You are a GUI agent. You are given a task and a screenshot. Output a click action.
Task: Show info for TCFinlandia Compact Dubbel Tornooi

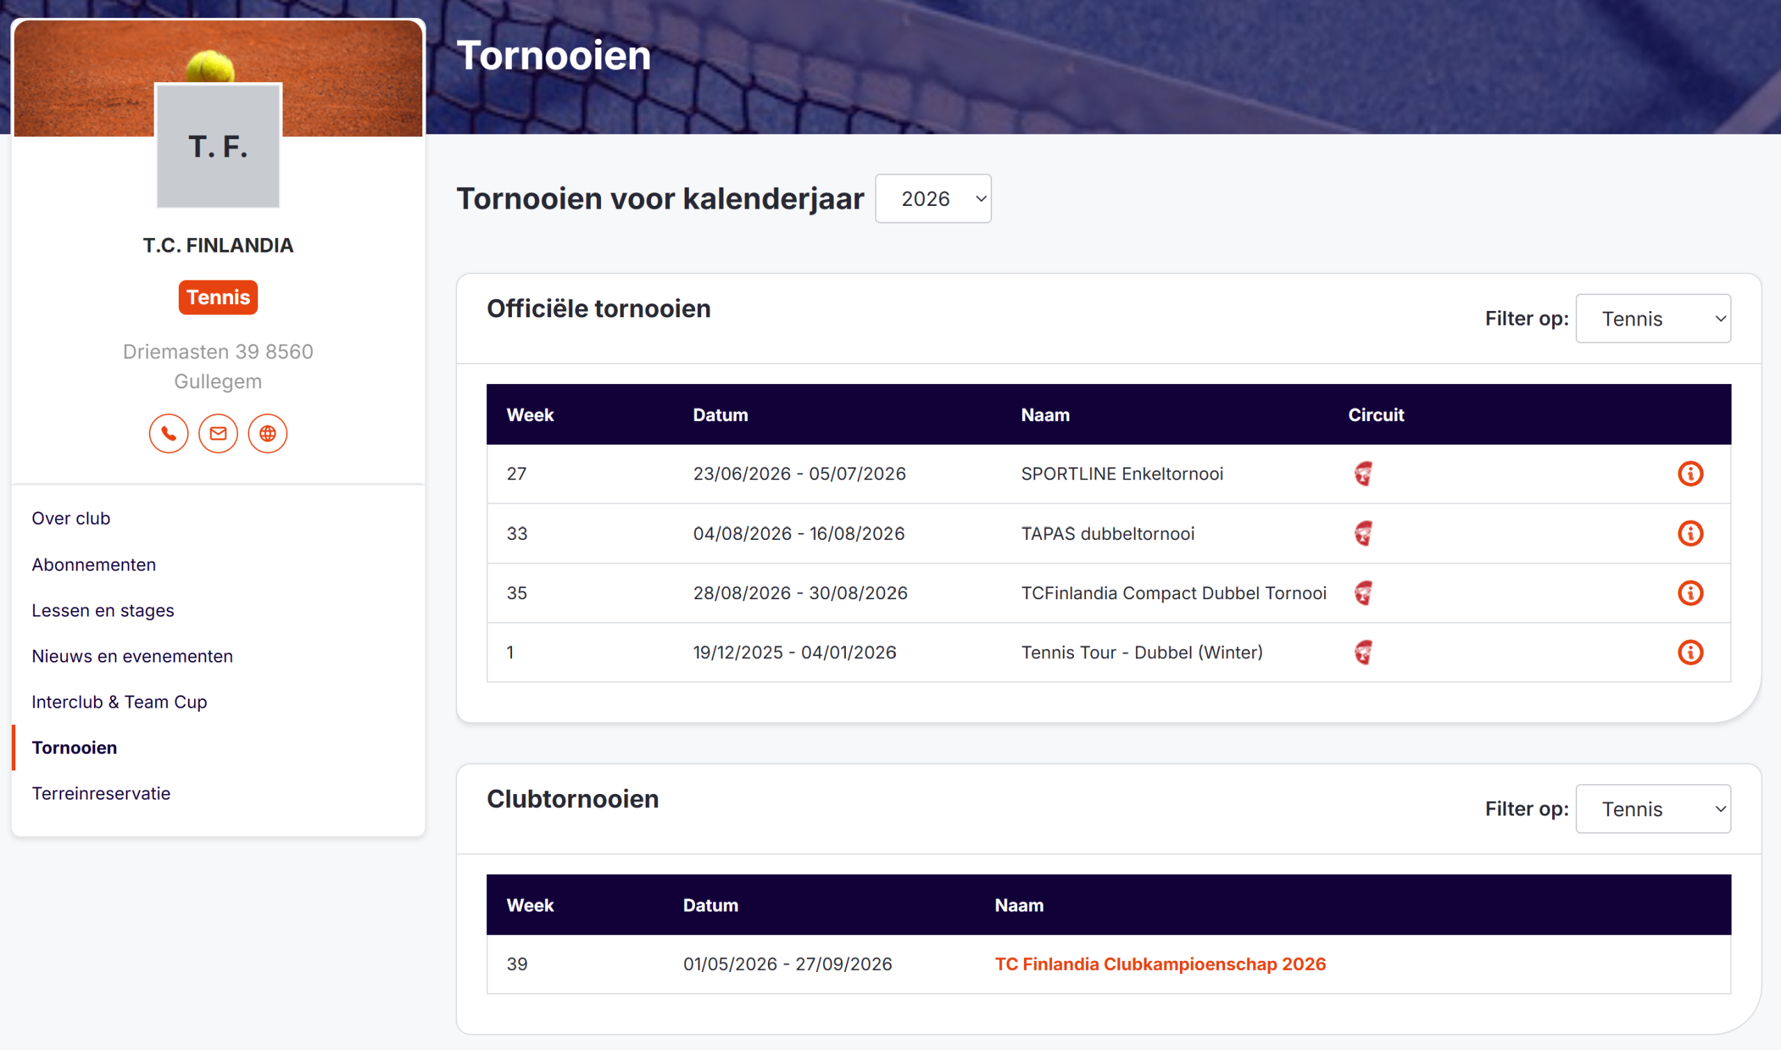tap(1690, 593)
